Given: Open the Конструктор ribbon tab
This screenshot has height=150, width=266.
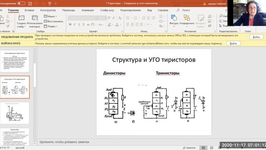Looking at the screenshot, I should coord(48,10).
